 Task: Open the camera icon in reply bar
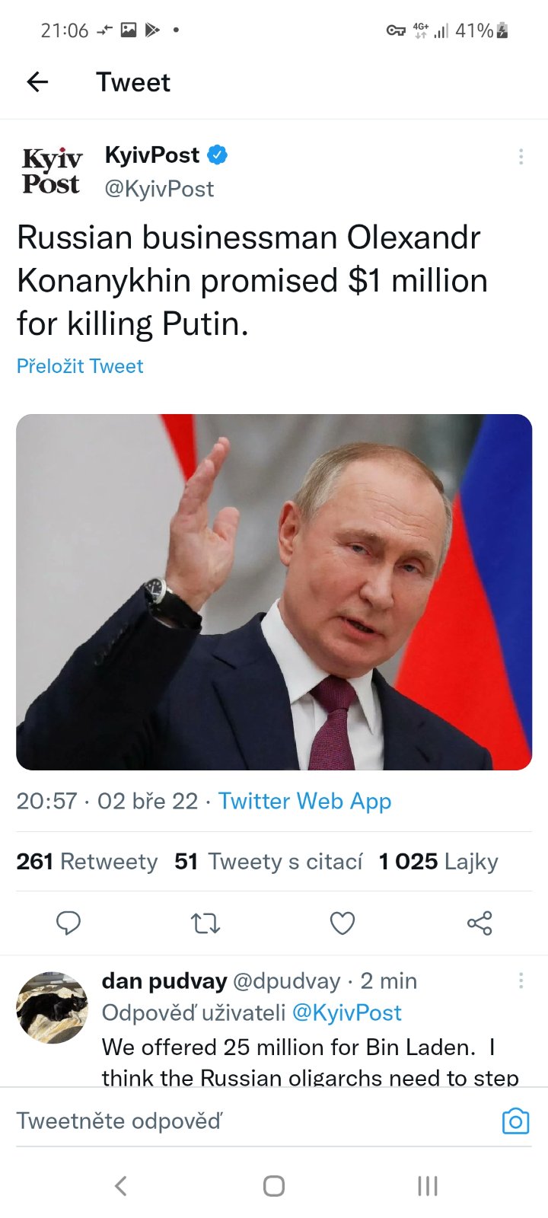(515, 1121)
